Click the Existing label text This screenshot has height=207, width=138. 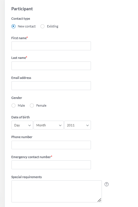(x=53, y=26)
